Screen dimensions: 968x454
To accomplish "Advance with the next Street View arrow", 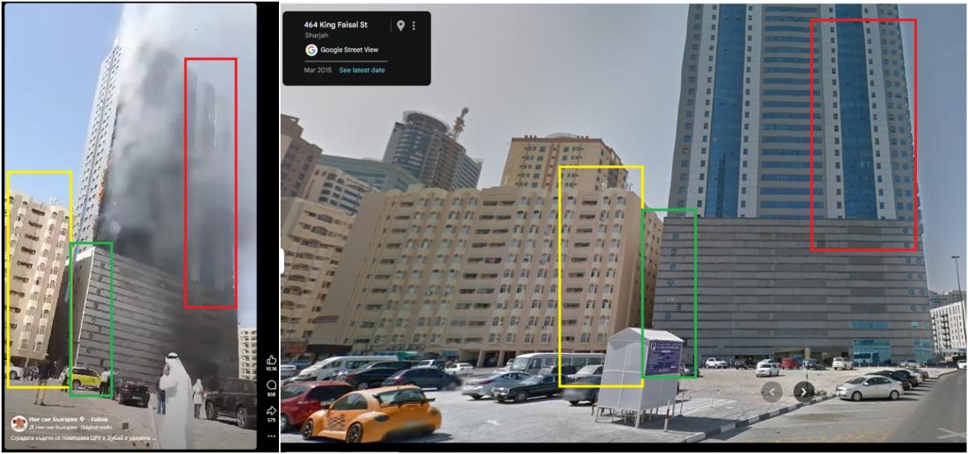I will point(803,392).
